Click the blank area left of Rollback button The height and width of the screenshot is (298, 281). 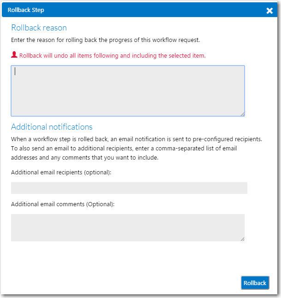click(125, 283)
